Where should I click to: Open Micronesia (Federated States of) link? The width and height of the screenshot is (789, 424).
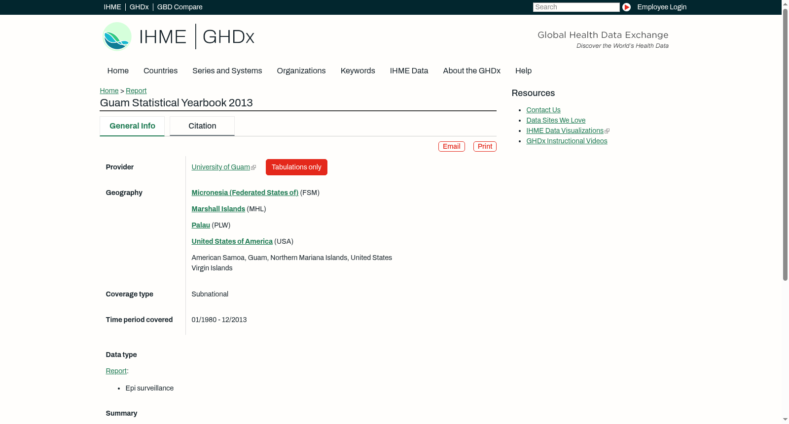[245, 193]
